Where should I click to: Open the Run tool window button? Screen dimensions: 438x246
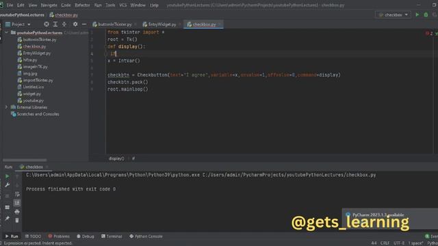pyautogui.click(x=12, y=236)
